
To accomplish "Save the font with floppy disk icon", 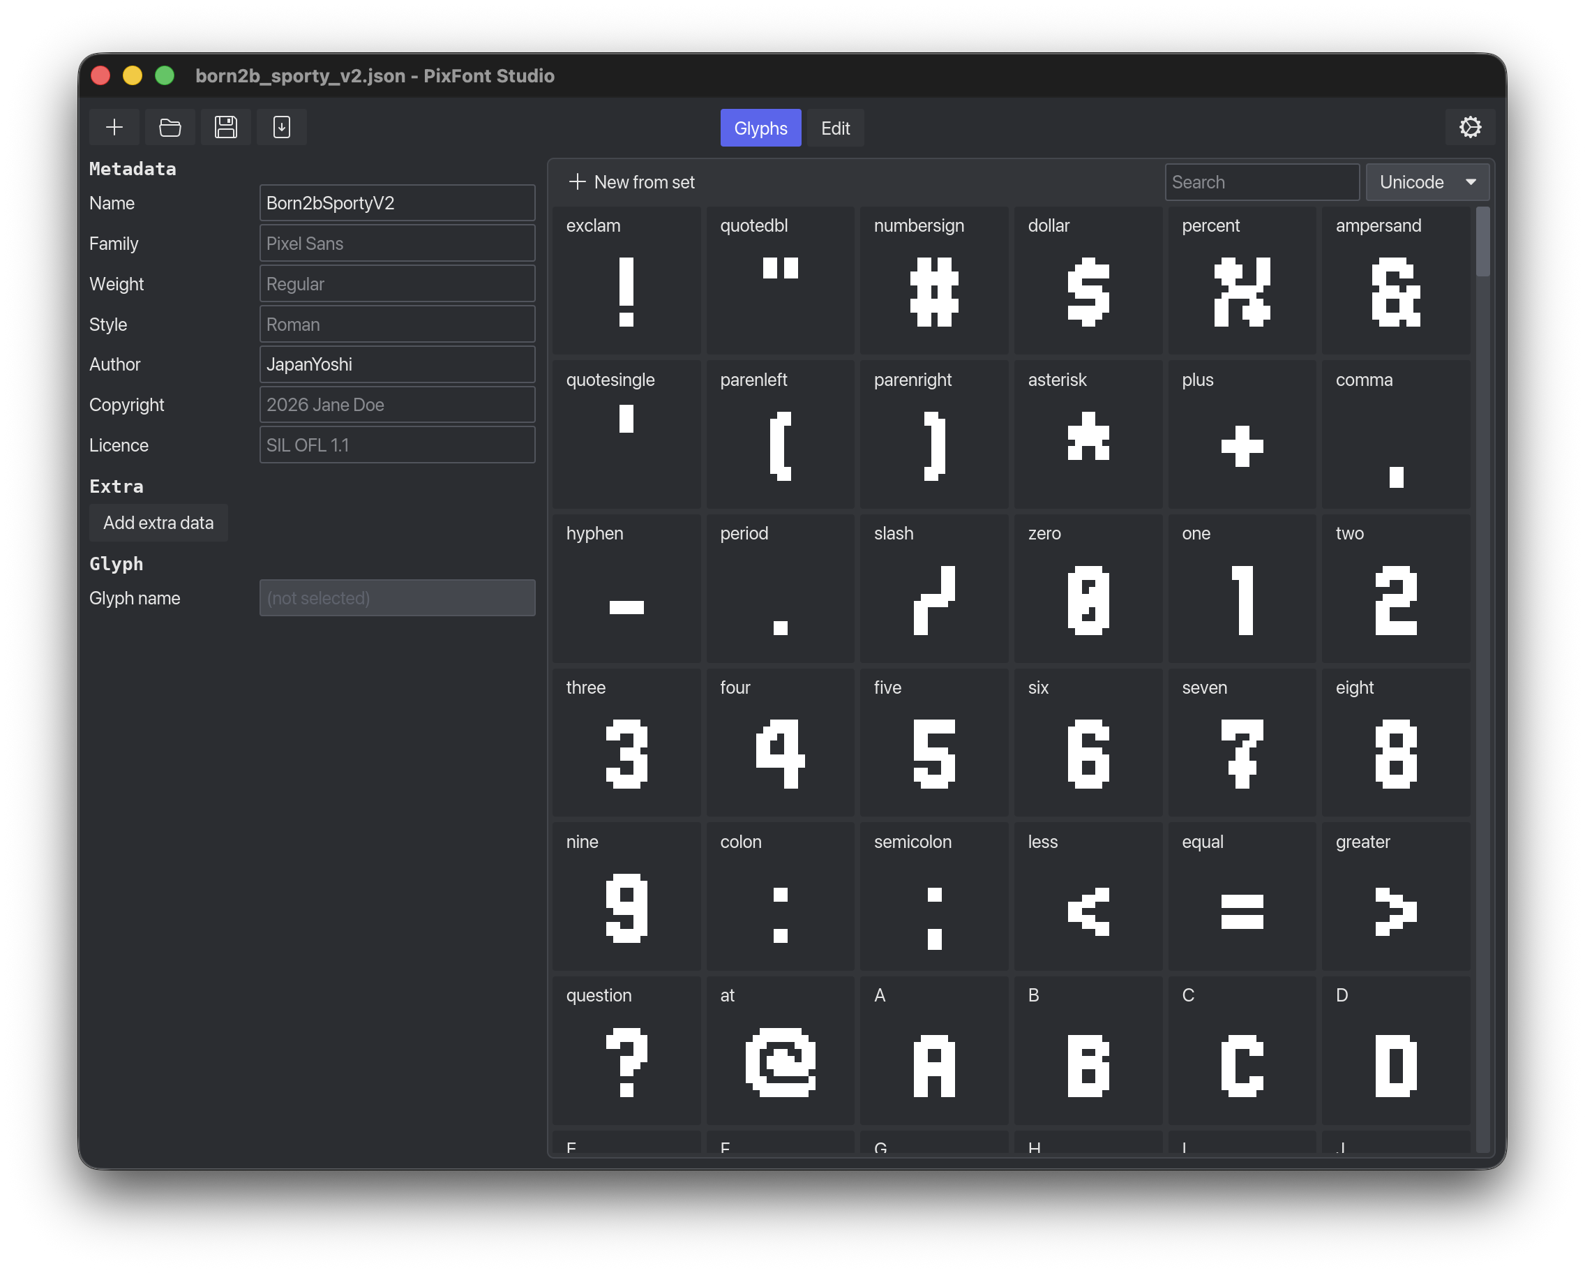I will [x=226, y=127].
